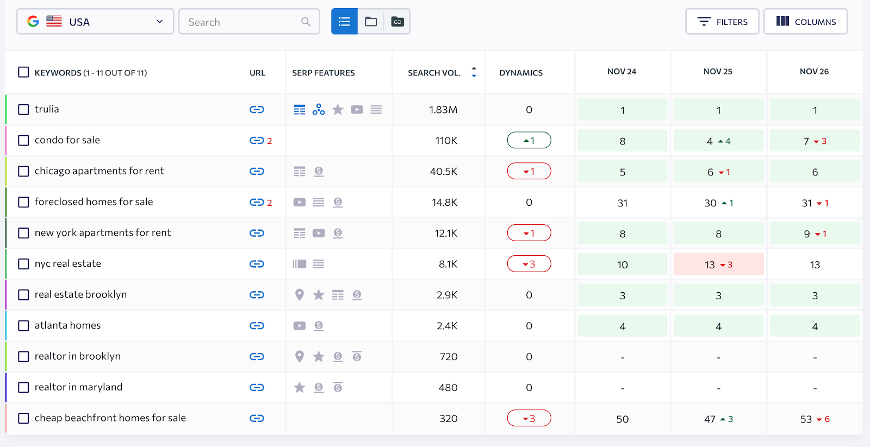Image resolution: width=870 pixels, height=447 pixels.
Task: Click the search magnifier icon
Action: pos(306,22)
